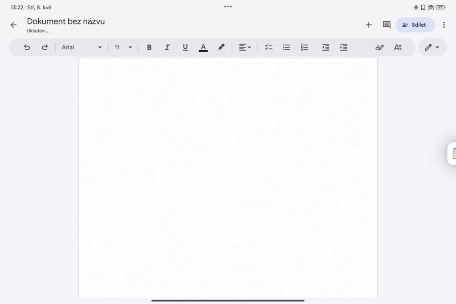Image resolution: width=456 pixels, height=304 pixels.
Task: Tap the multitasking three dots at top
Action: point(228,6)
